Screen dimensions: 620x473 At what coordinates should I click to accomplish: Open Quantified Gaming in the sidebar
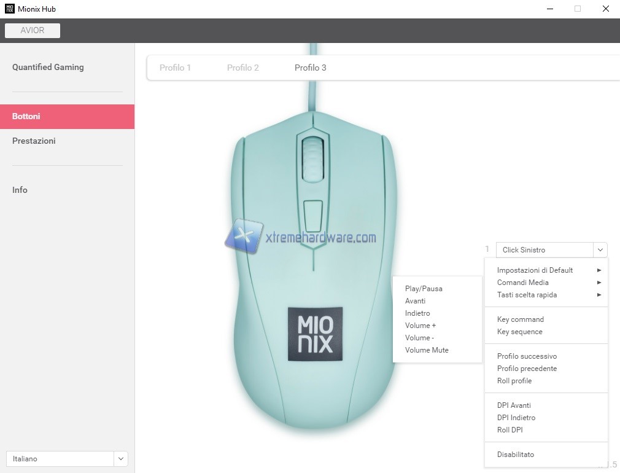coord(48,68)
